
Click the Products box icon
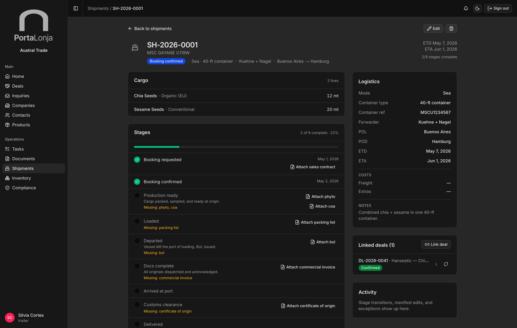click(7, 125)
